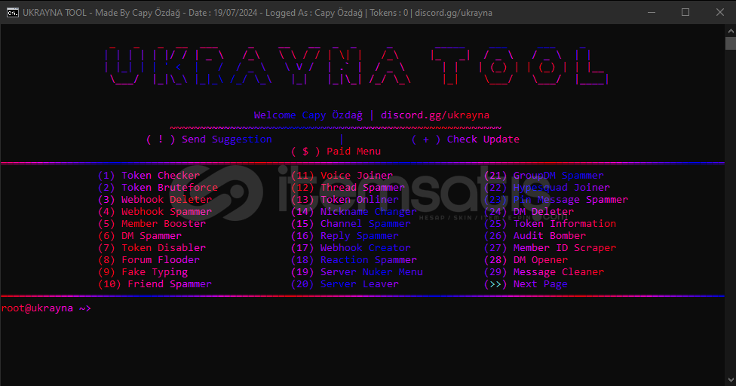Open the Paid Menu option
Screen dimensions: 736x386
336,152
